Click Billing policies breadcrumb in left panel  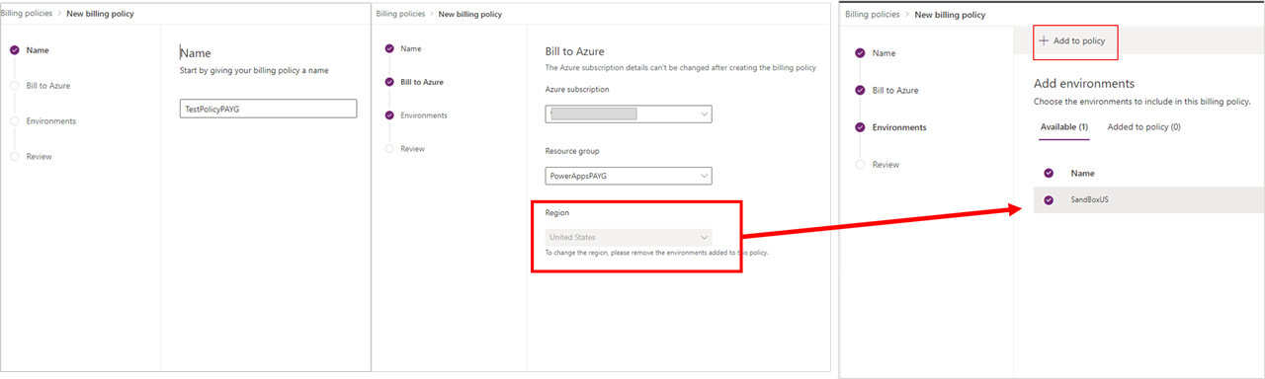[28, 14]
